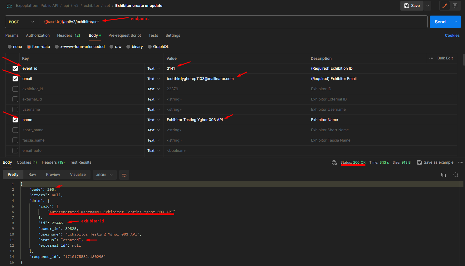The height and width of the screenshot is (266, 465).
Task: Click the network globe icon beside Status
Action: [334, 162]
